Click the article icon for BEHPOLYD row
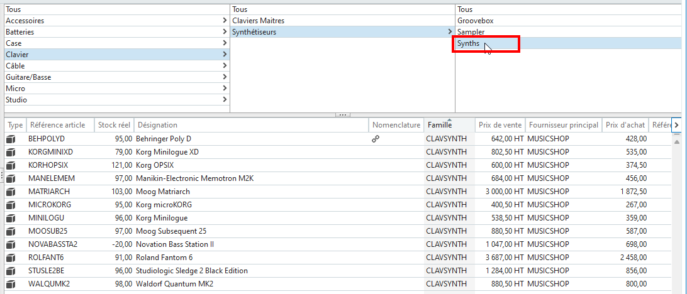 pyautogui.click(x=11, y=139)
